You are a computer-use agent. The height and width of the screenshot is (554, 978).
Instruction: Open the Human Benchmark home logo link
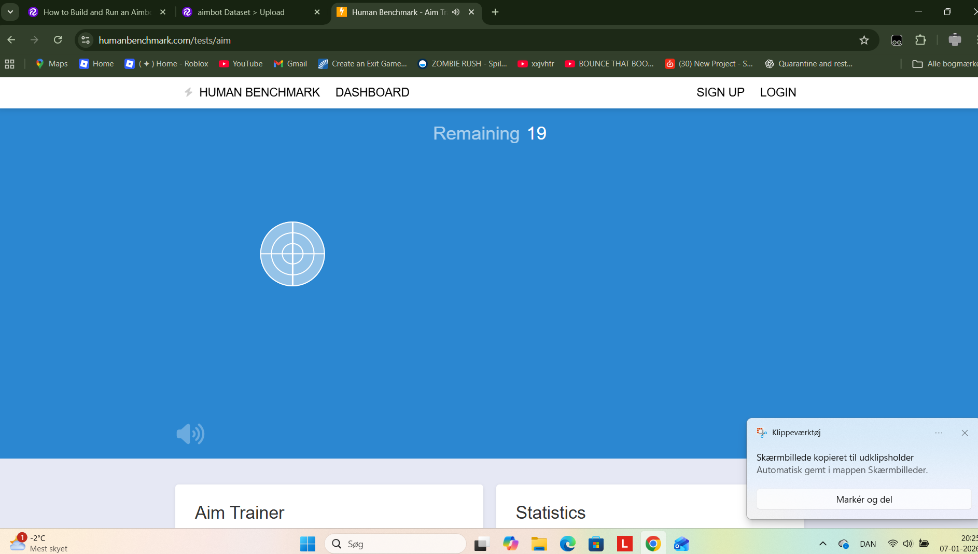click(x=252, y=92)
